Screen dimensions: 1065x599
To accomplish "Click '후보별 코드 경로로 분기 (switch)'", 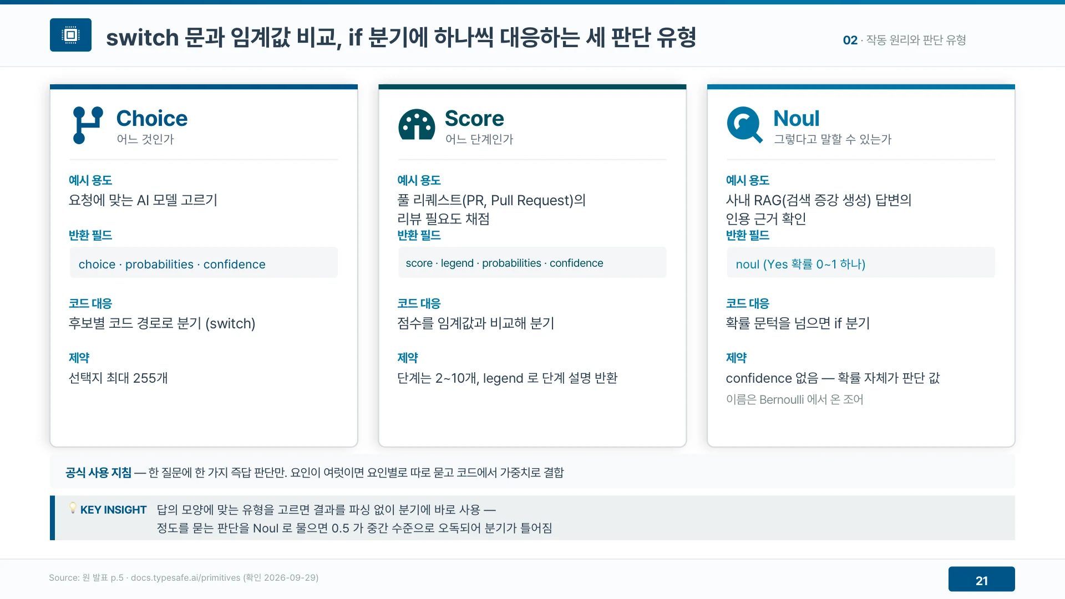I will tap(162, 323).
